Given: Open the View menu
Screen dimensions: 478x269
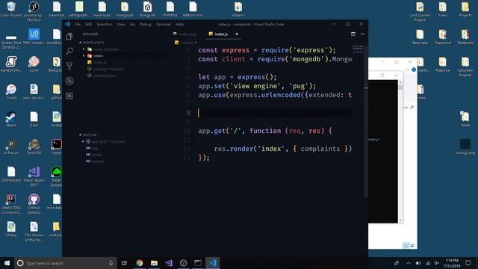Looking at the screenshot, I should tap(121, 24).
